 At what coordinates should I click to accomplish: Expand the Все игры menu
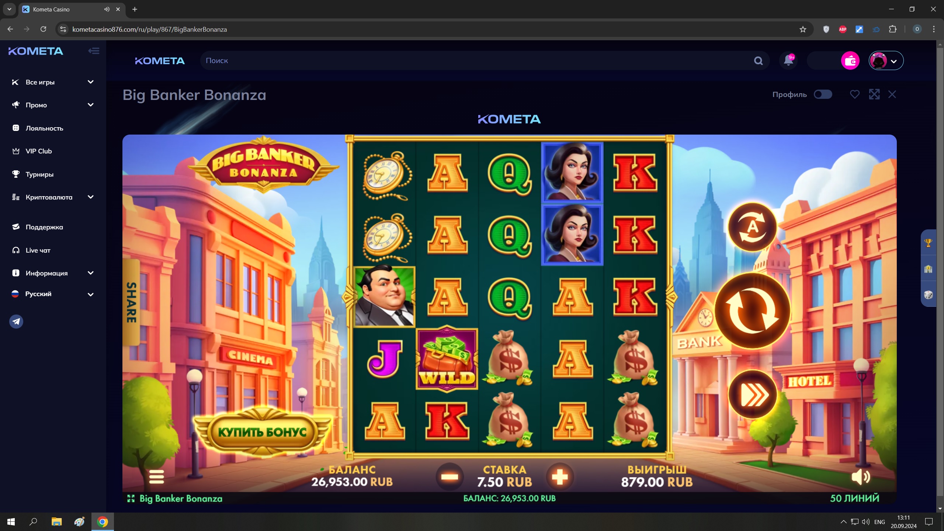(x=53, y=82)
